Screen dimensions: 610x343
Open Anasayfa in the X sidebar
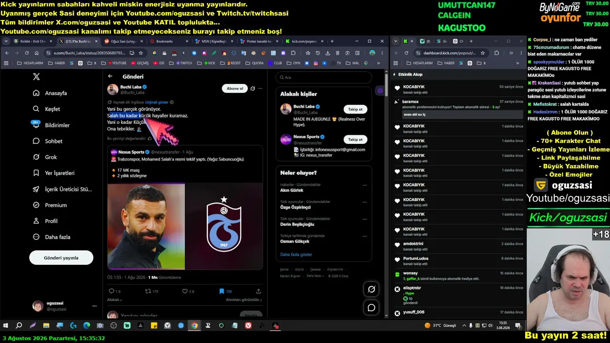(50, 93)
